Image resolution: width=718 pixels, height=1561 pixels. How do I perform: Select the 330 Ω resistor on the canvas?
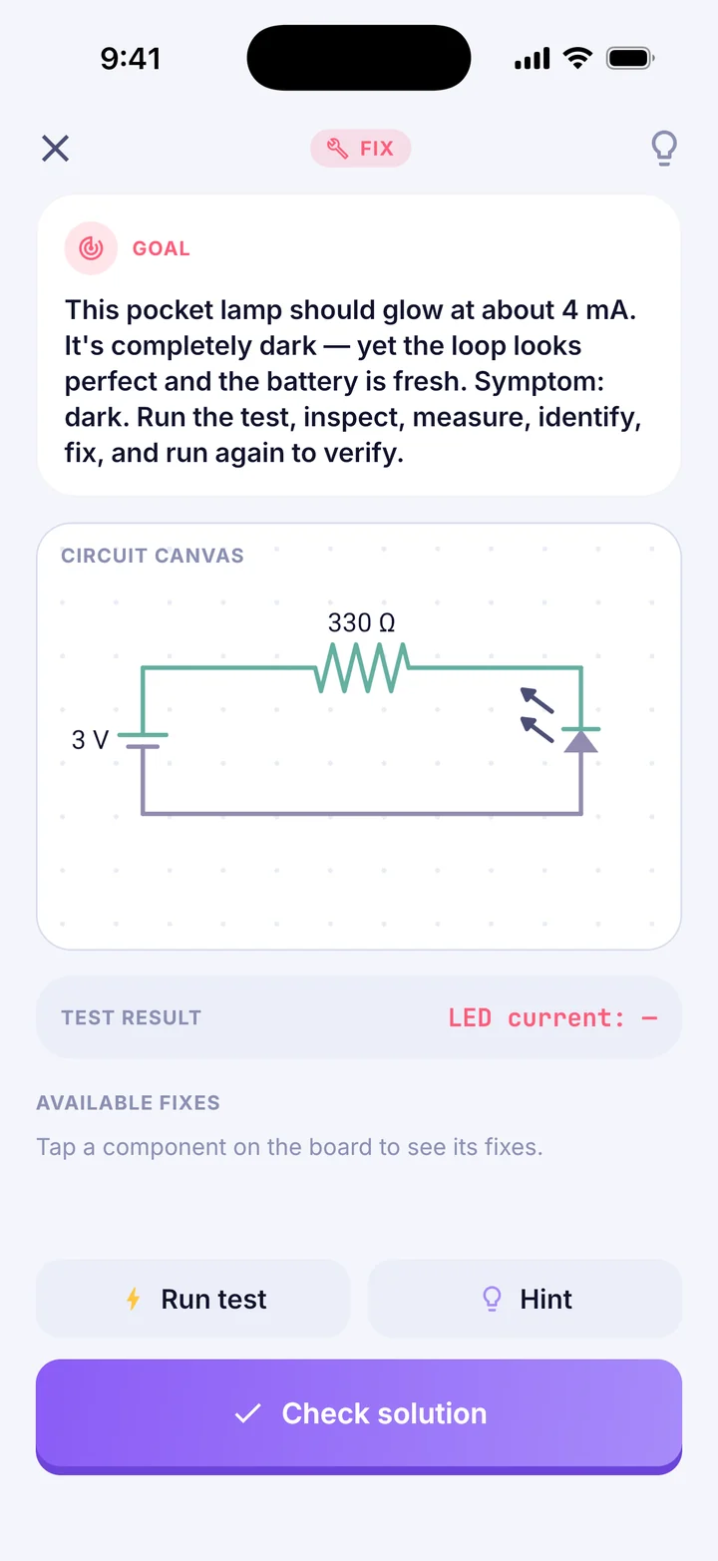(x=361, y=667)
